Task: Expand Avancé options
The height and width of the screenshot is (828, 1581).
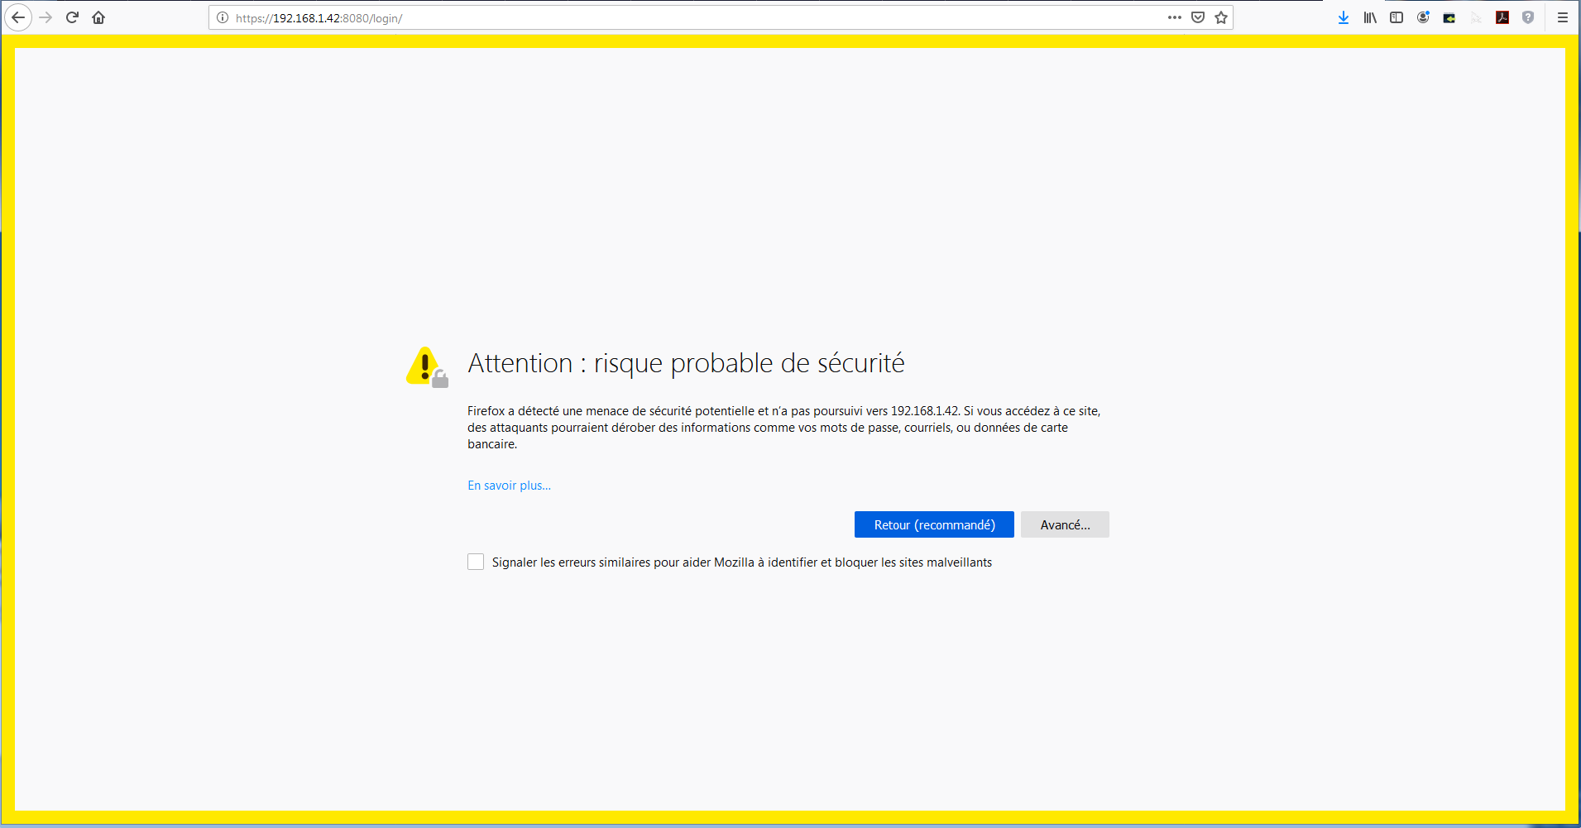Action: (1065, 524)
